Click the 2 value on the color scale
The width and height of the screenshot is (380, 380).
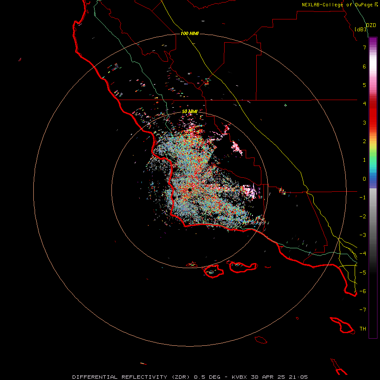(x=364, y=141)
